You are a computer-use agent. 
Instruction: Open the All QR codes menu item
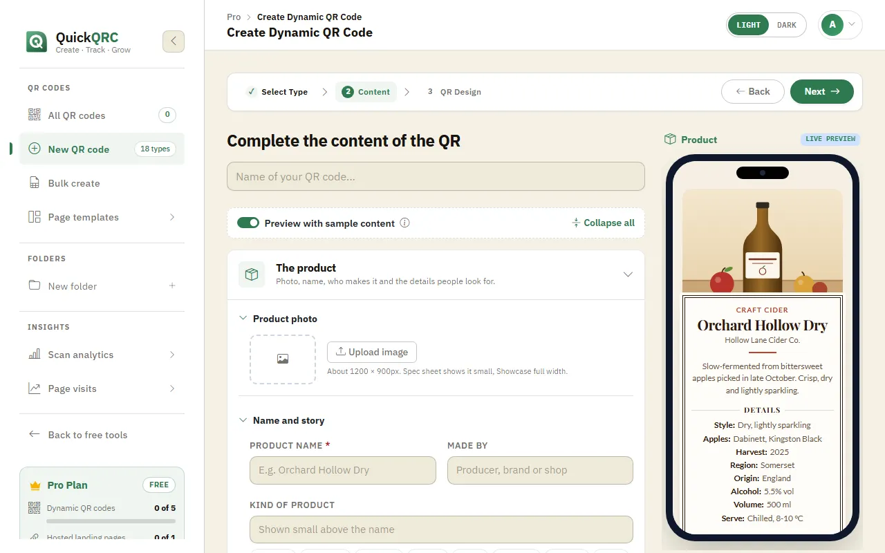[102, 115]
